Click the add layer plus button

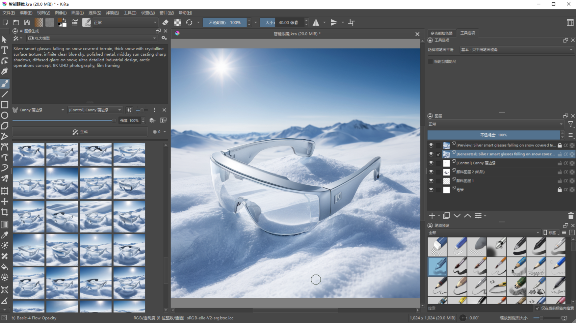432,216
